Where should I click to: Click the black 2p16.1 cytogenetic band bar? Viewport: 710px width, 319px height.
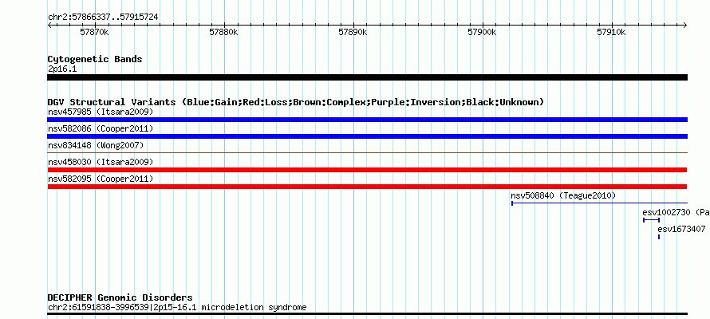coord(367,77)
